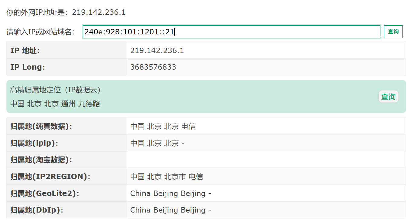Click the 高精归属地定位 (IP数据云) heading

55,90
